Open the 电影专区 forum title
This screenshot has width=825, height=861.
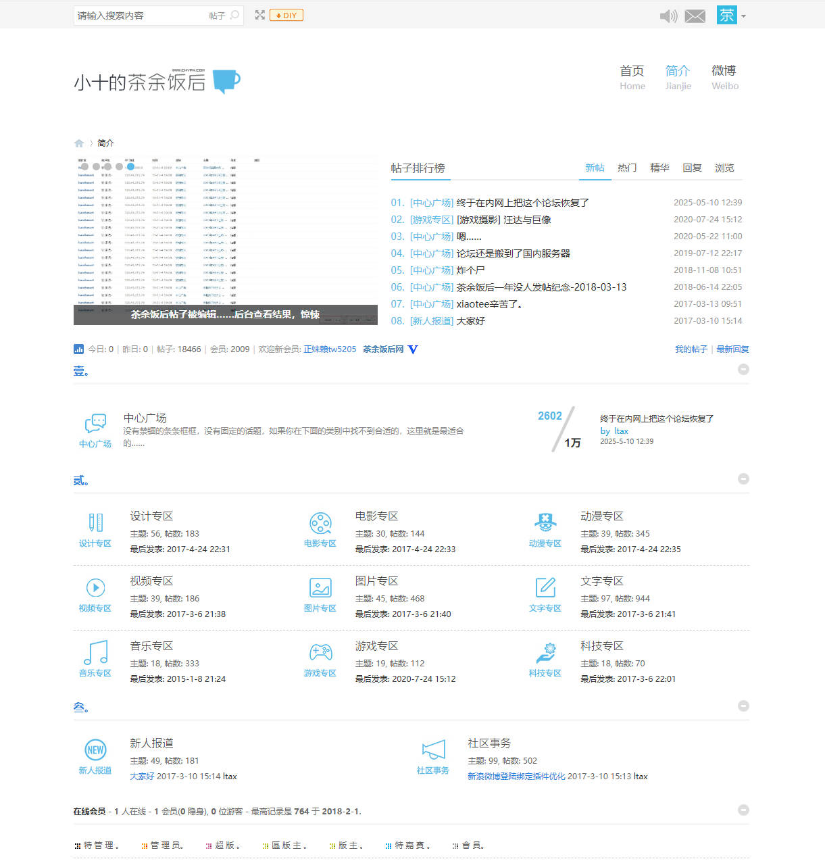[x=376, y=516]
